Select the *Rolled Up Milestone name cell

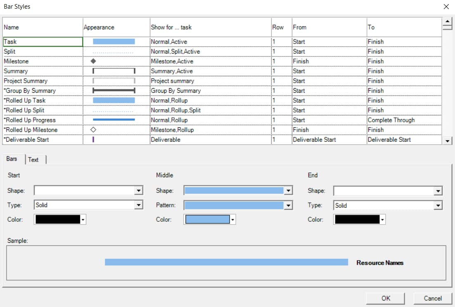coord(43,130)
